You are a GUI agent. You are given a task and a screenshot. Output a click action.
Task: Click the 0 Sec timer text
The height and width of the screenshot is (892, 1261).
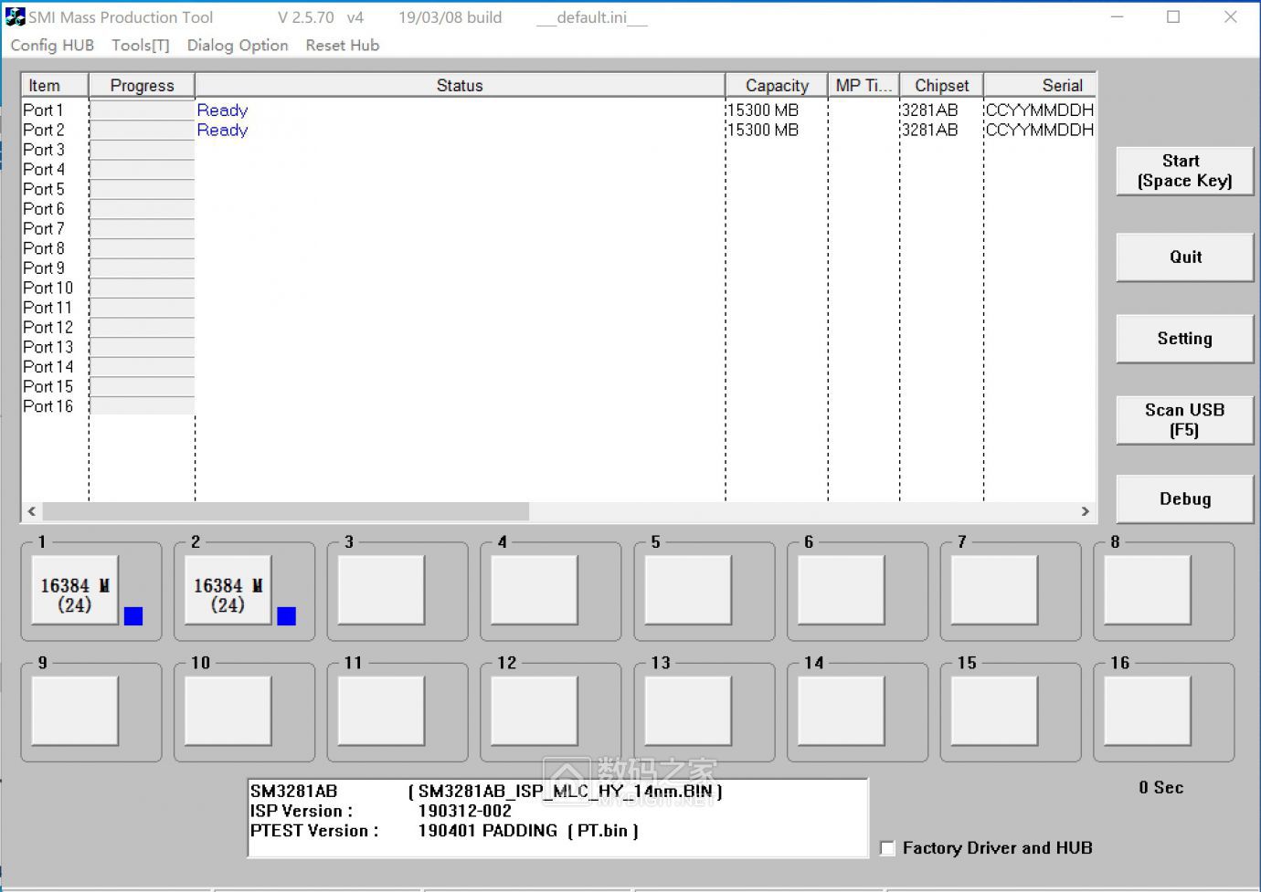click(1160, 787)
